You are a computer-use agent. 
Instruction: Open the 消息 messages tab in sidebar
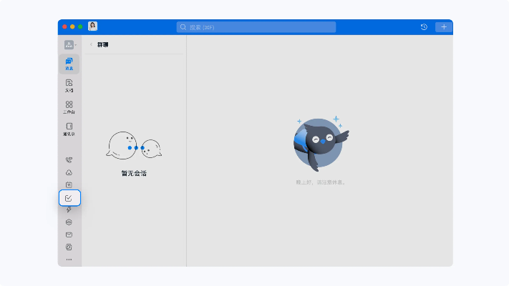click(69, 64)
